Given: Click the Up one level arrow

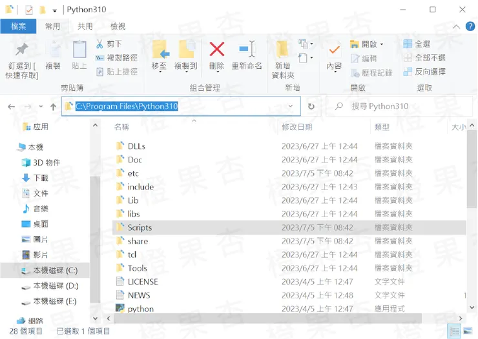Looking at the screenshot, I should (x=54, y=107).
